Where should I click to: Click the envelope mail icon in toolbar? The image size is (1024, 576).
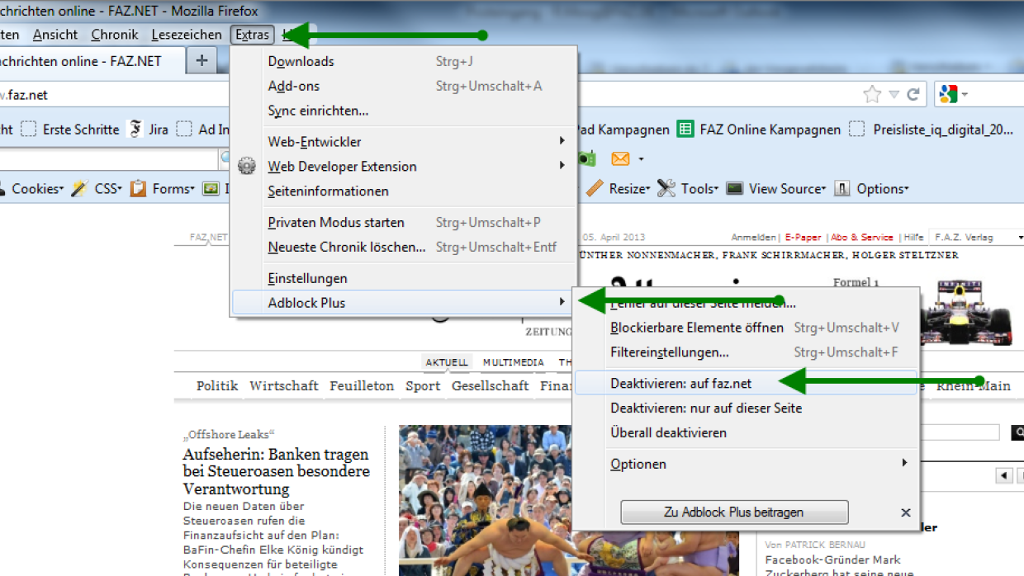pyautogui.click(x=620, y=158)
